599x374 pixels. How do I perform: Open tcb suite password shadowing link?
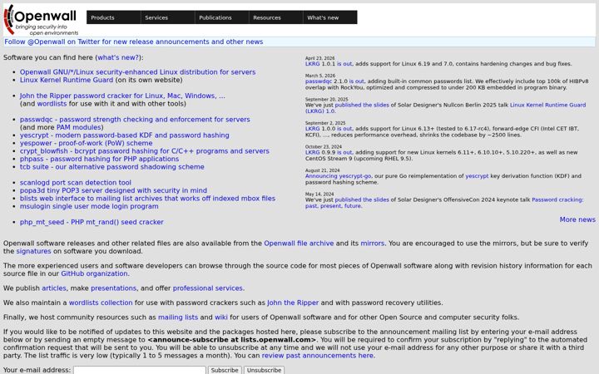pyautogui.click(x=112, y=167)
